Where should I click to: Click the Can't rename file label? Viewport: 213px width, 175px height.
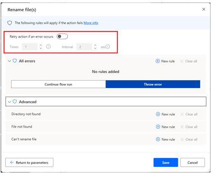(x=24, y=139)
